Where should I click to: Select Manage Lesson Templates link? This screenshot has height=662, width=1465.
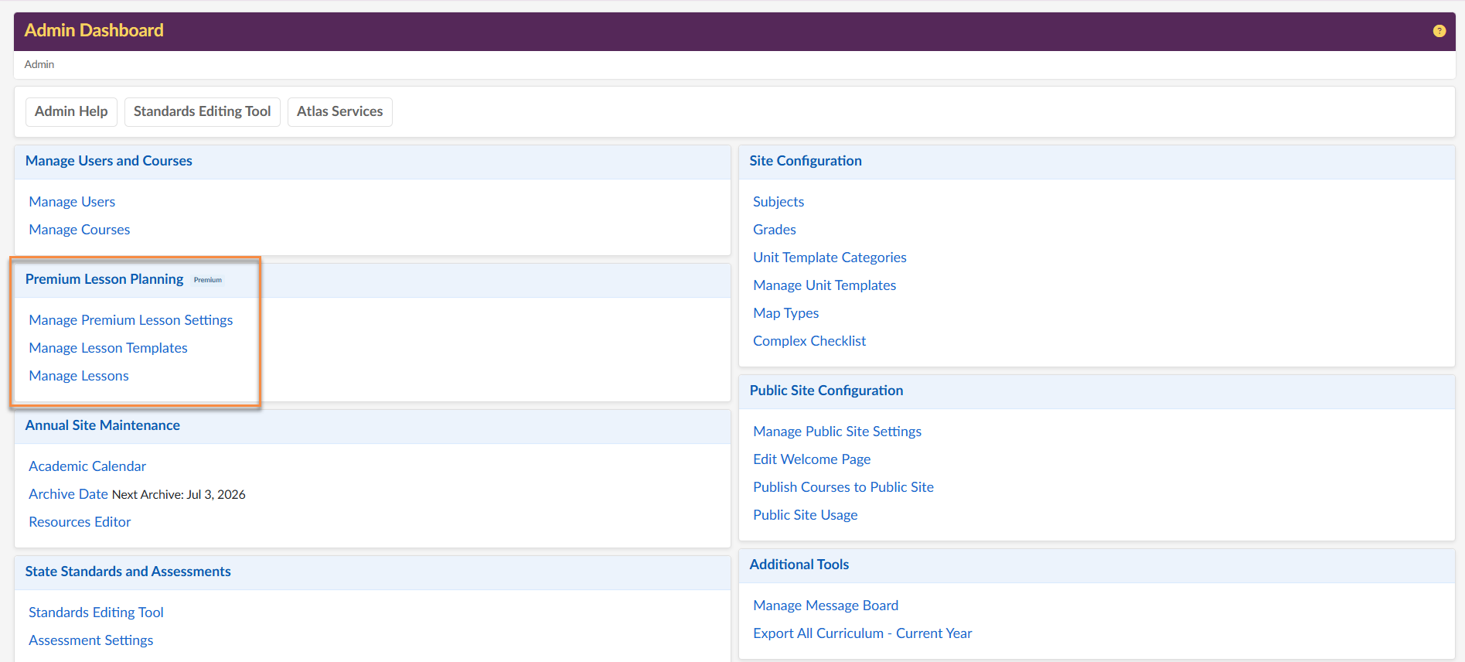click(108, 348)
